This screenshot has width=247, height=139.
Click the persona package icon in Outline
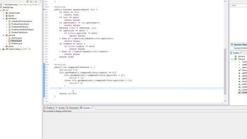point(235,56)
